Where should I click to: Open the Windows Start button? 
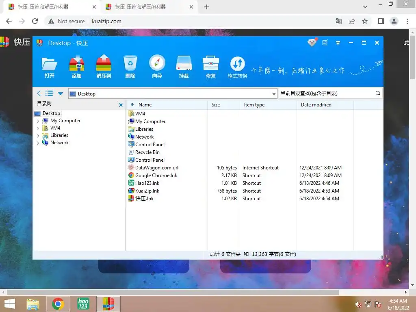pyautogui.click(x=10, y=304)
